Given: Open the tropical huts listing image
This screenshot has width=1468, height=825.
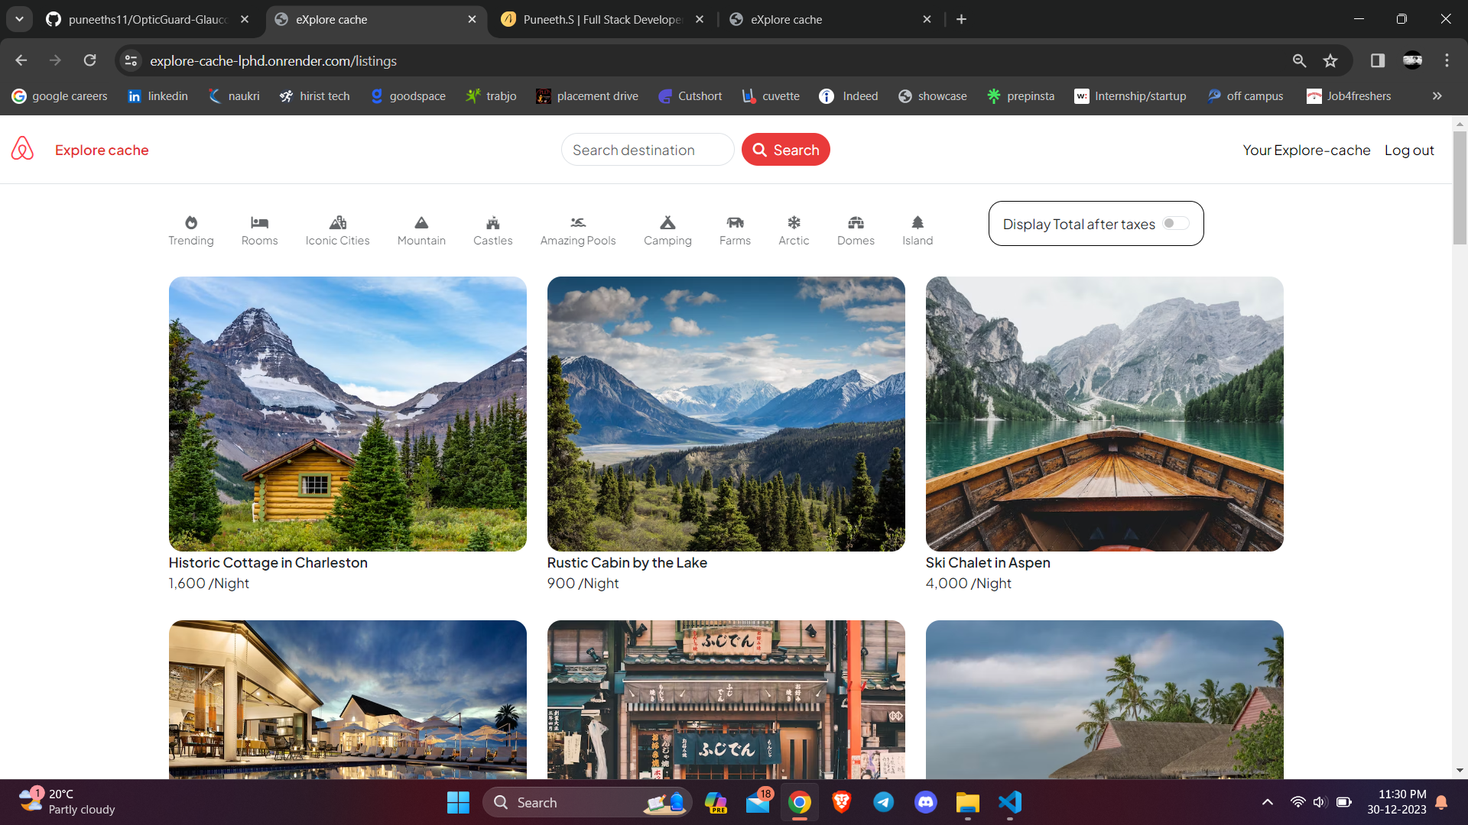Looking at the screenshot, I should pos(1105,700).
